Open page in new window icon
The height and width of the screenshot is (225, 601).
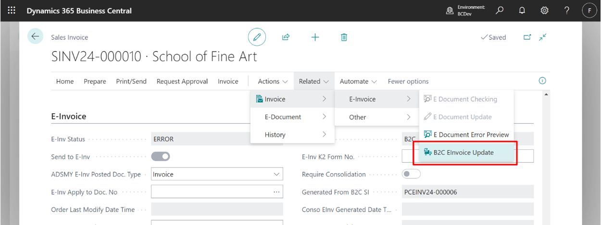(x=527, y=37)
